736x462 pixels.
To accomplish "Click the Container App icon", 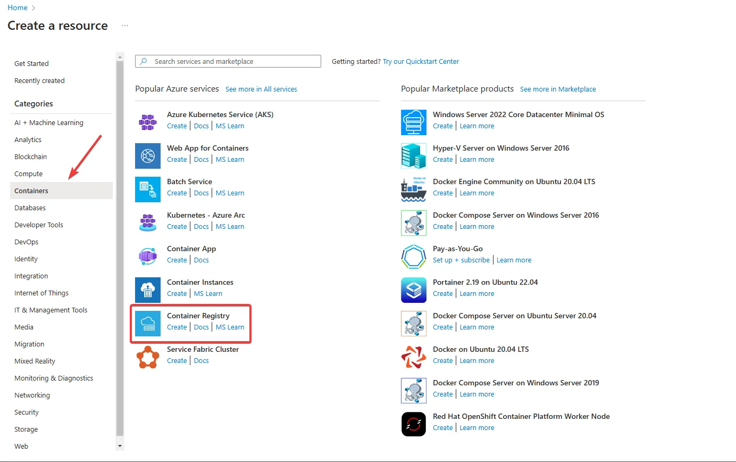I will pos(148,257).
